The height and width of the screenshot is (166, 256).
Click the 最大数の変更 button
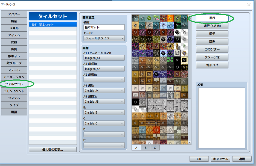pyautogui.click(x=53, y=150)
